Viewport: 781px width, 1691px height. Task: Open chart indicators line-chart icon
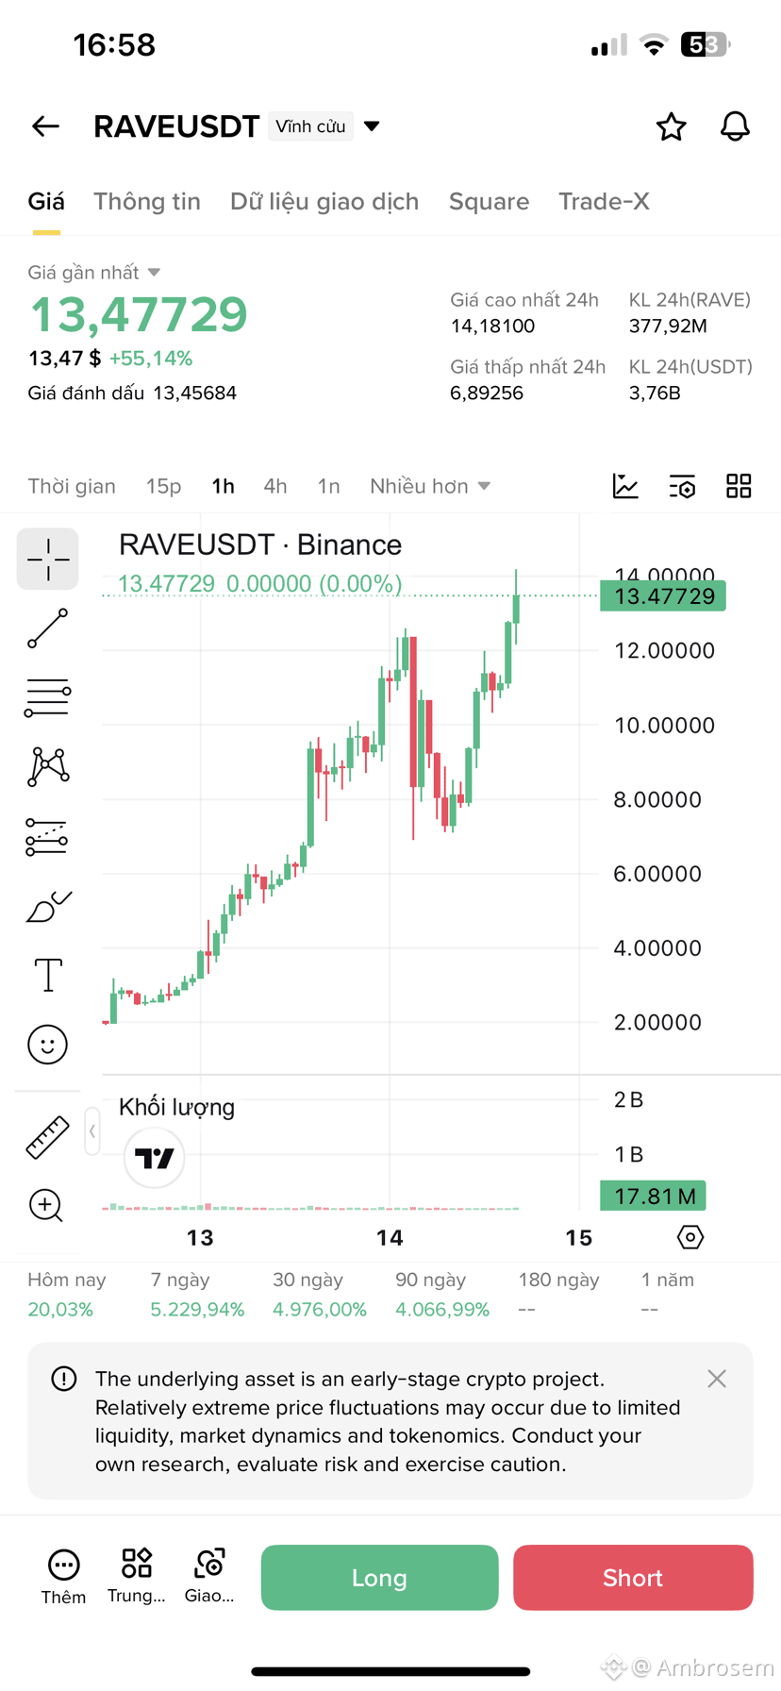click(625, 486)
